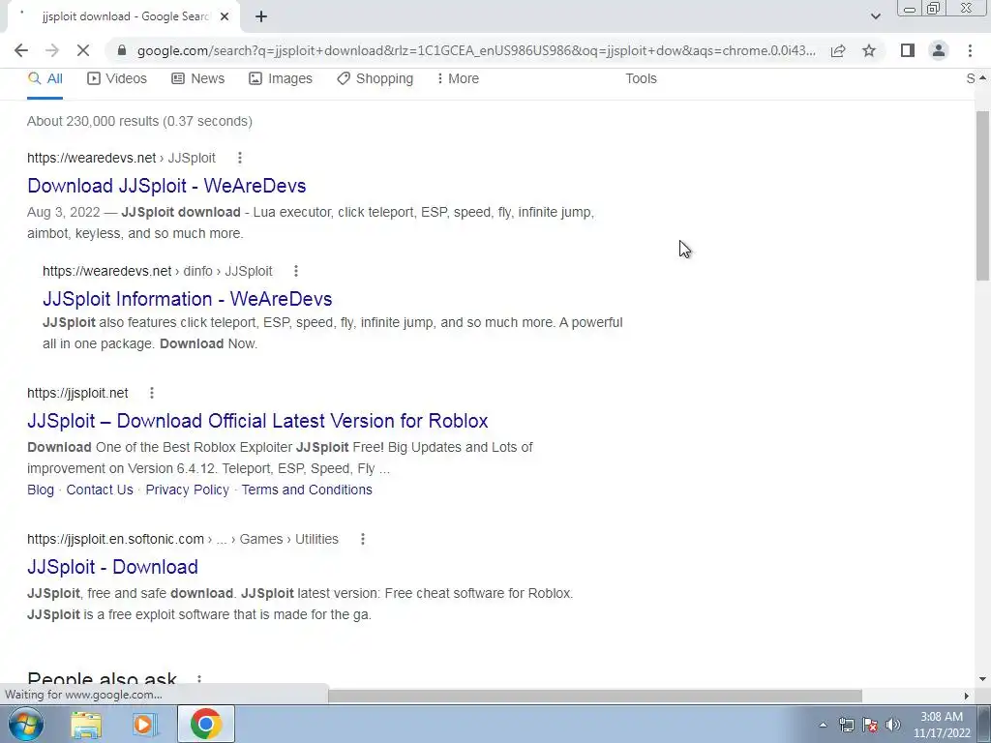This screenshot has height=743, width=991.
Task: Click the https://wearedevs.net › JJSploit breadcrumb
Action: (121, 158)
